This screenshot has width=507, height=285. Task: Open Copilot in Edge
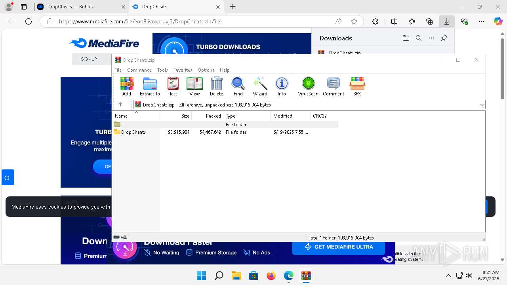(498, 21)
